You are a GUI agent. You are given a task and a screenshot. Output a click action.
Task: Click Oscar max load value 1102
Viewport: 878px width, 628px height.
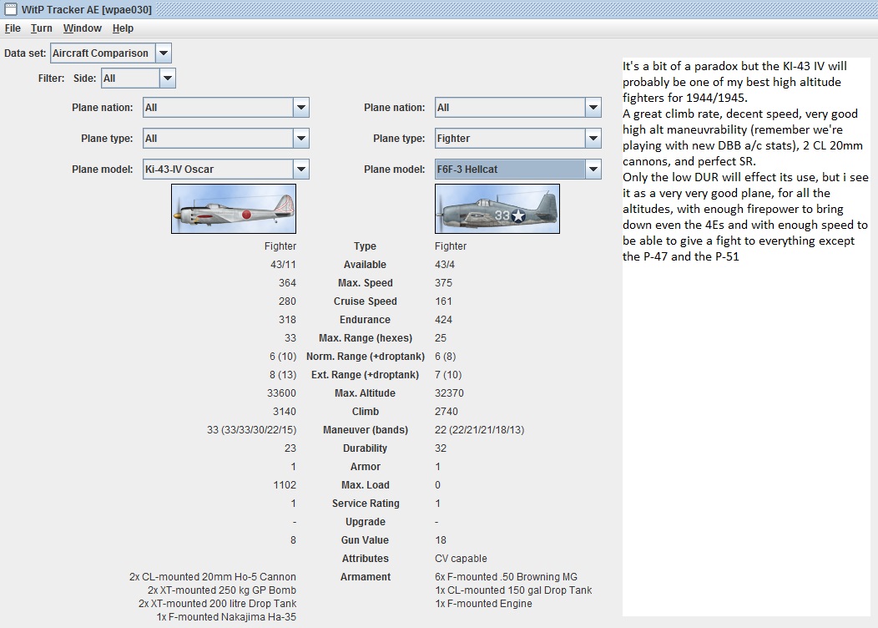coord(285,485)
